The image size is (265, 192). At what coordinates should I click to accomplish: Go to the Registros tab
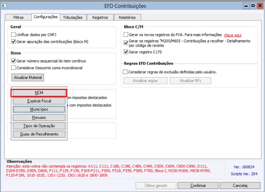tap(100, 17)
